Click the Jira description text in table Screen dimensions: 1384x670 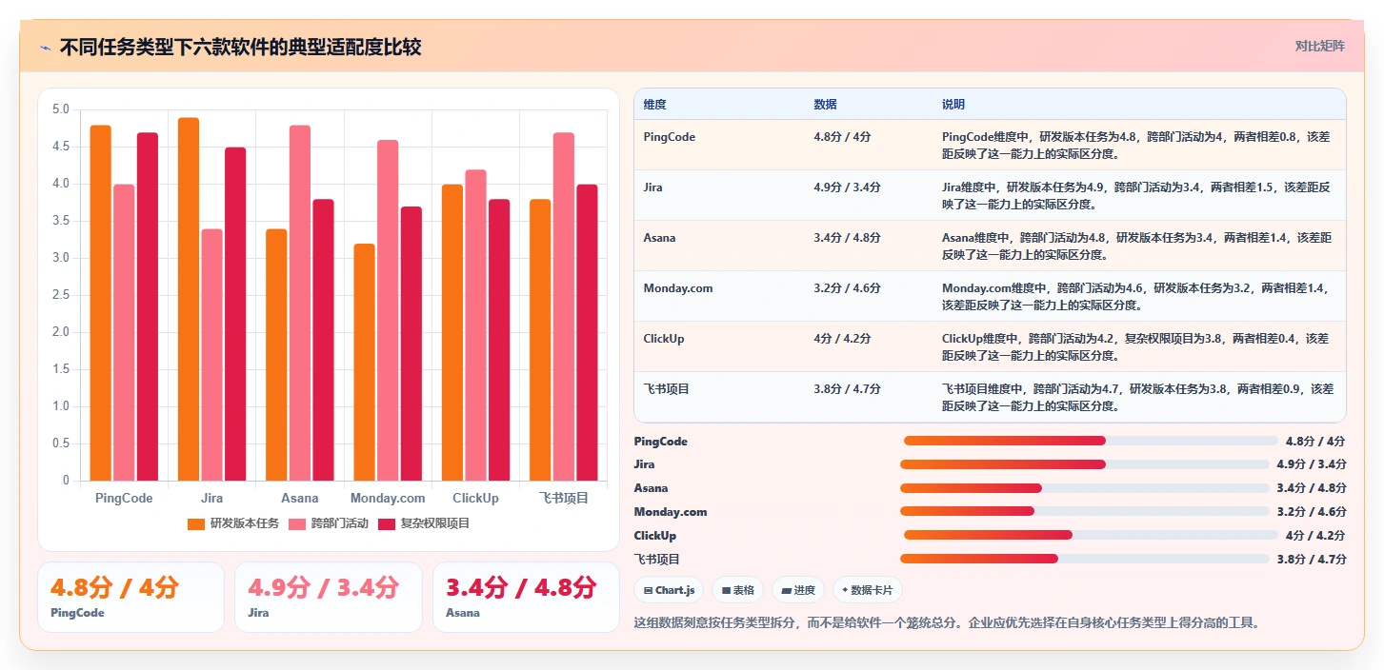[1136, 196]
